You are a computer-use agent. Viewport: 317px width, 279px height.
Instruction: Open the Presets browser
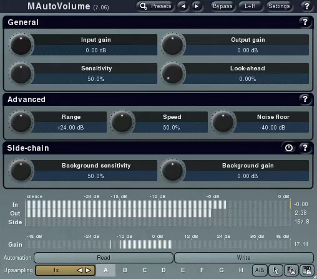[x=155, y=6]
